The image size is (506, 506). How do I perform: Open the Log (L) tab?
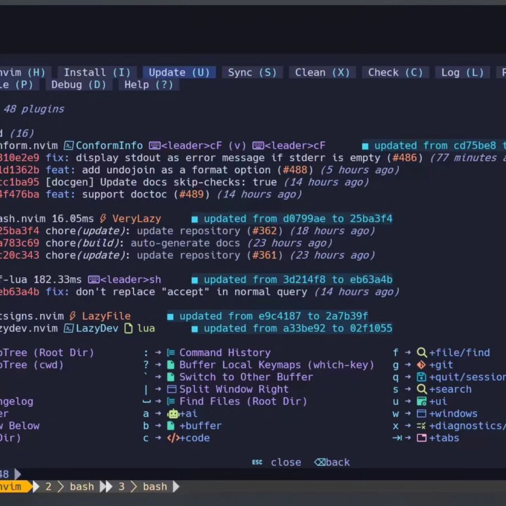click(463, 73)
